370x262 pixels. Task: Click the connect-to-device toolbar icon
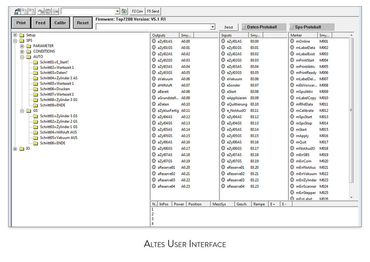(x=17, y=11)
